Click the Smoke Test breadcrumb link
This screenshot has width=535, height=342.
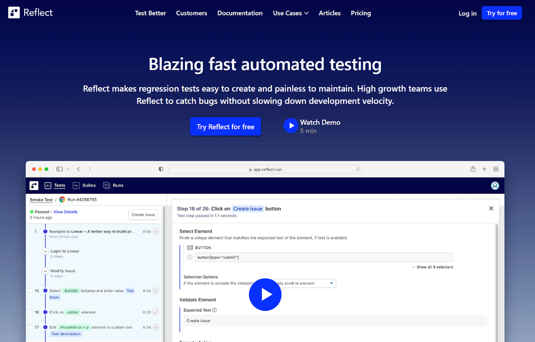tap(41, 200)
